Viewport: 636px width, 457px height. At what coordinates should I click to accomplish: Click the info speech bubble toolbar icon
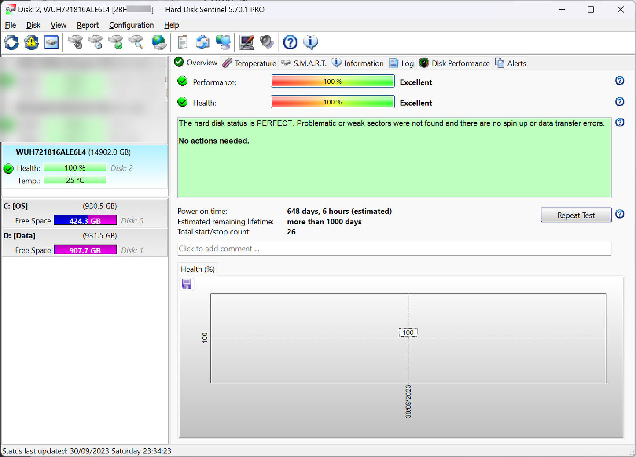[310, 43]
